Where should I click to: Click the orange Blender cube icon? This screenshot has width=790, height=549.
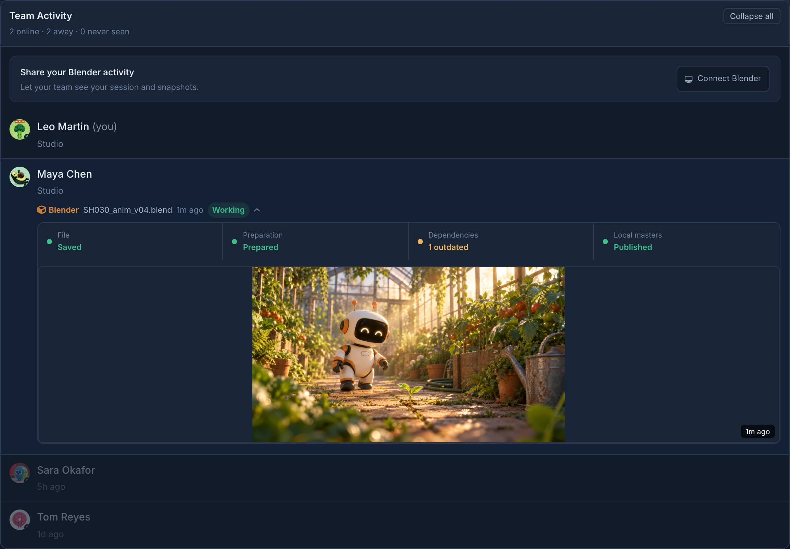pyautogui.click(x=42, y=210)
